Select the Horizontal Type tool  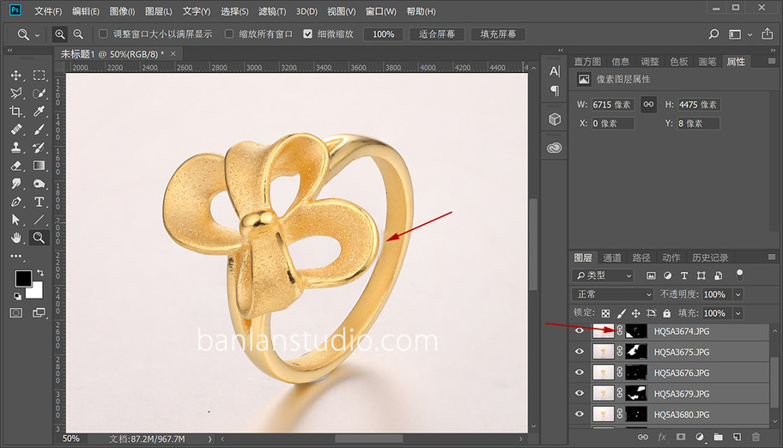(x=39, y=202)
